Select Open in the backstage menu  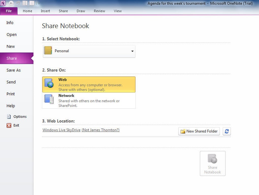click(17, 34)
